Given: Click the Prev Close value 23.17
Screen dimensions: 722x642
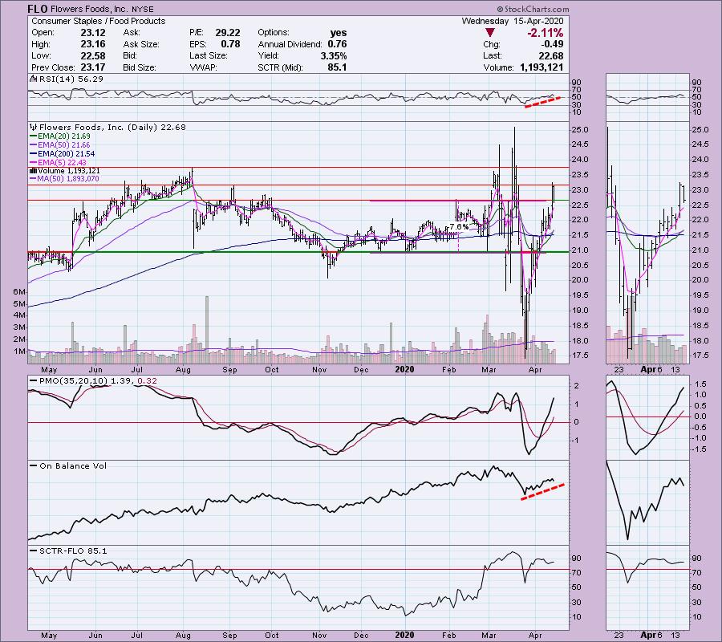Looking at the screenshot, I should click(x=93, y=67).
